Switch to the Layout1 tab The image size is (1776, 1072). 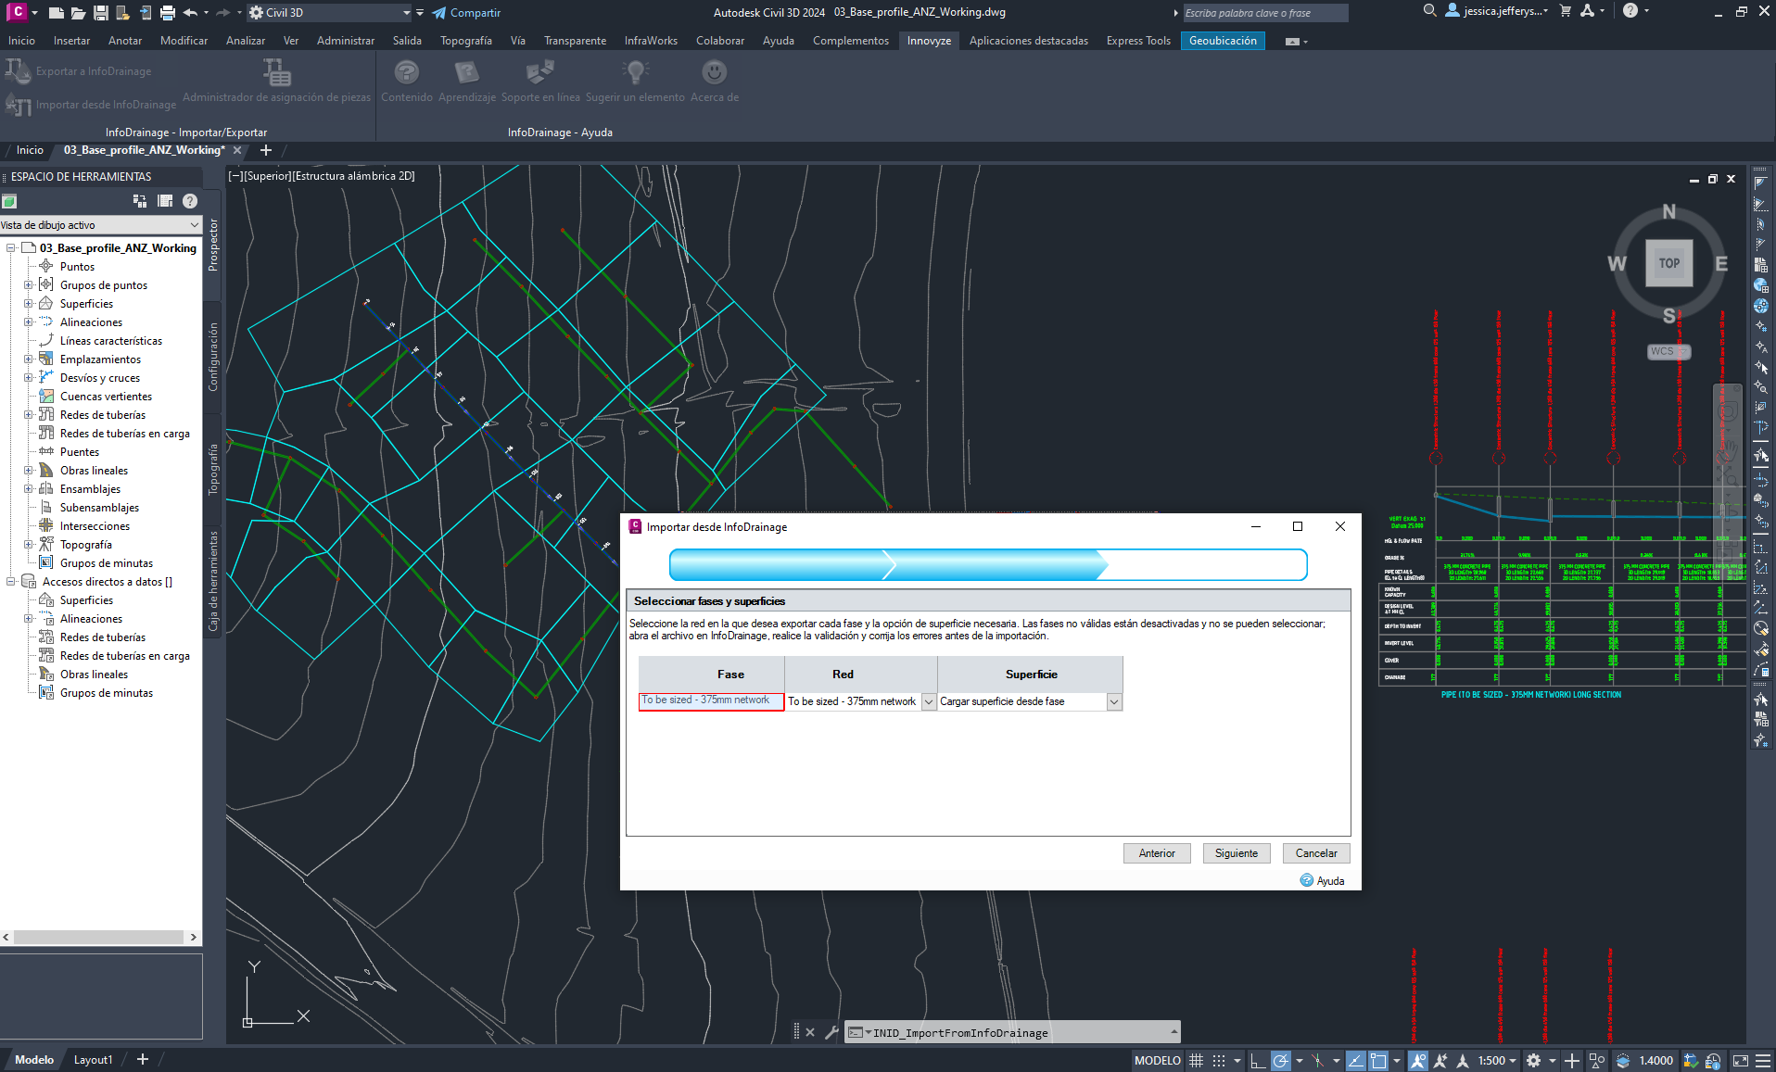93,1060
